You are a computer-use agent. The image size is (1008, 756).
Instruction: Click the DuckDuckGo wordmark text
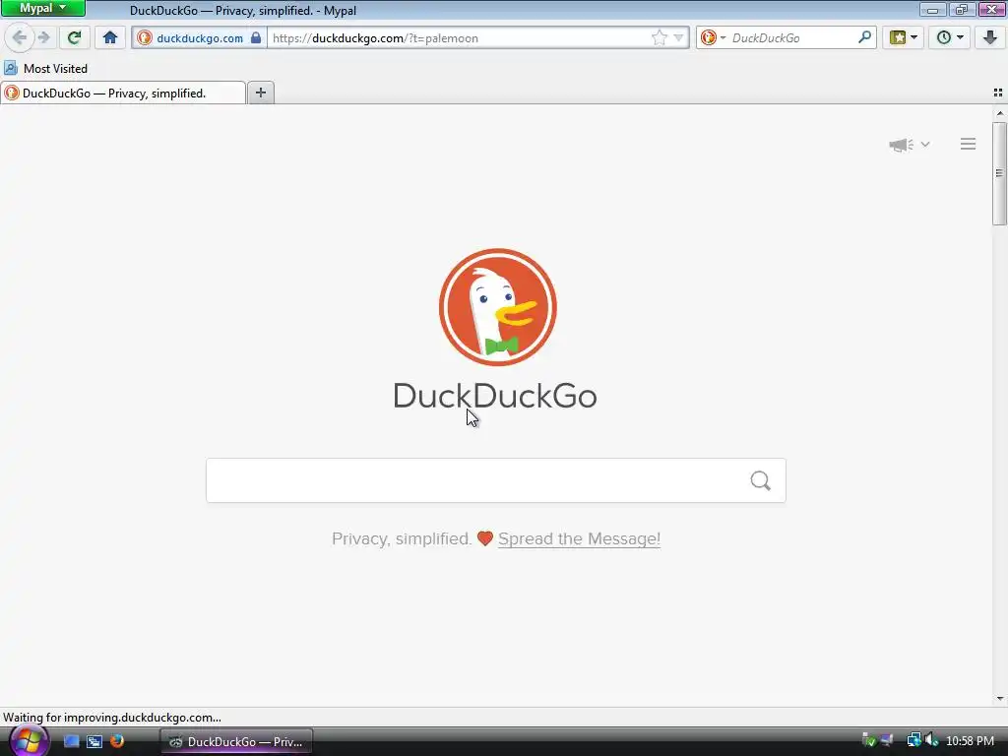click(495, 396)
